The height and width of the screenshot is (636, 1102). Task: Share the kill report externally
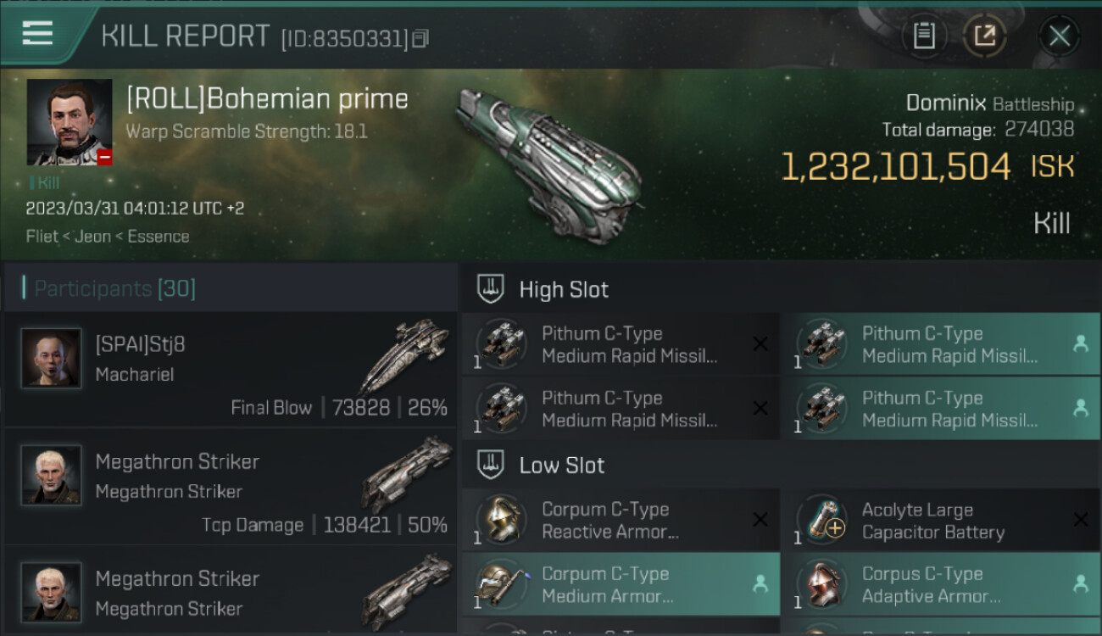coord(984,36)
